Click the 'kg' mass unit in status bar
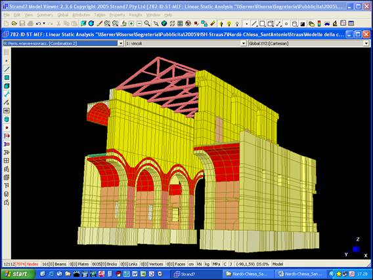Screen dimensions: 373x280 [208, 264]
